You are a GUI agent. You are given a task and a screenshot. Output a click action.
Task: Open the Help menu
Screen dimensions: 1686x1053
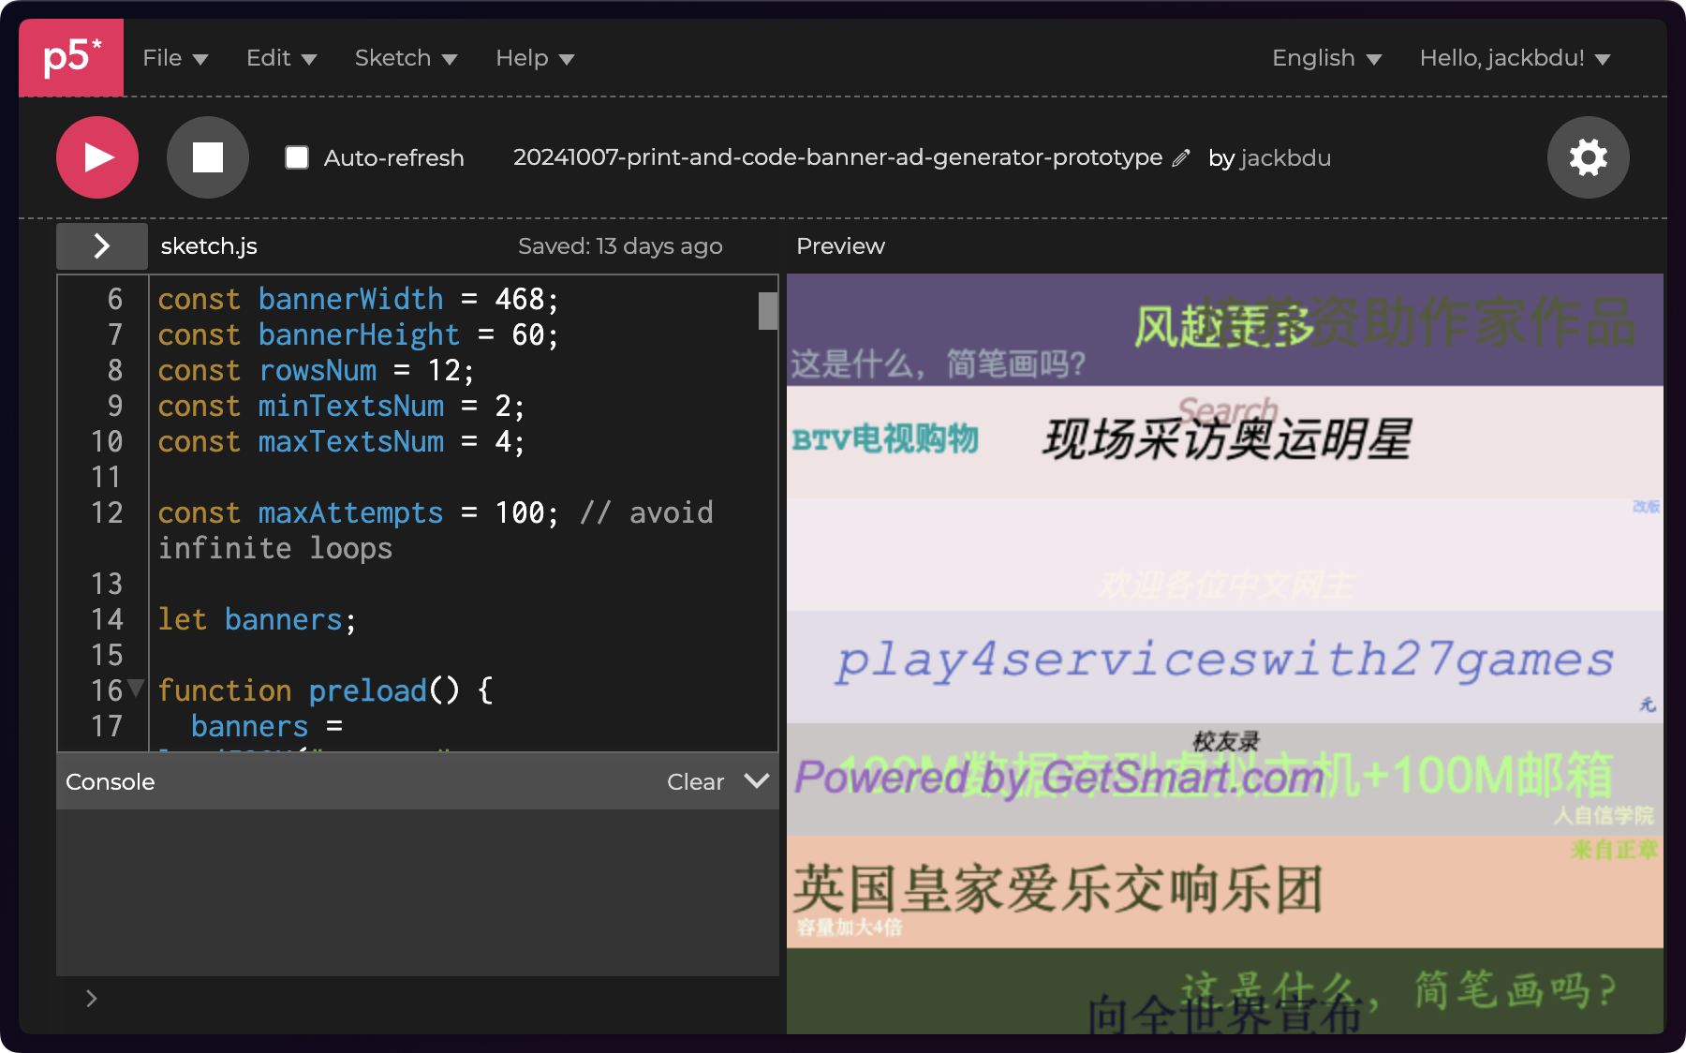(534, 58)
